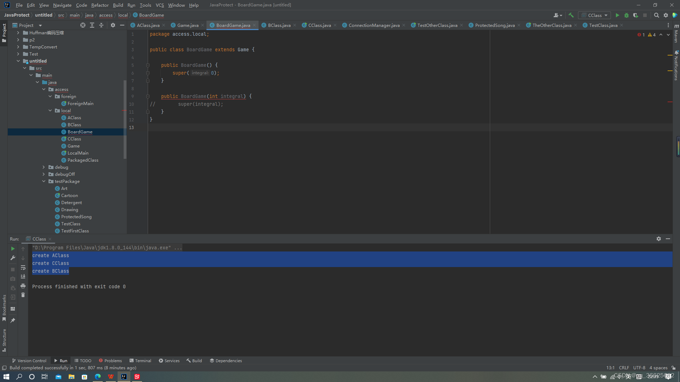This screenshot has height=382, width=680.
Task: Select the Navigate menu item
Action: 62,5
